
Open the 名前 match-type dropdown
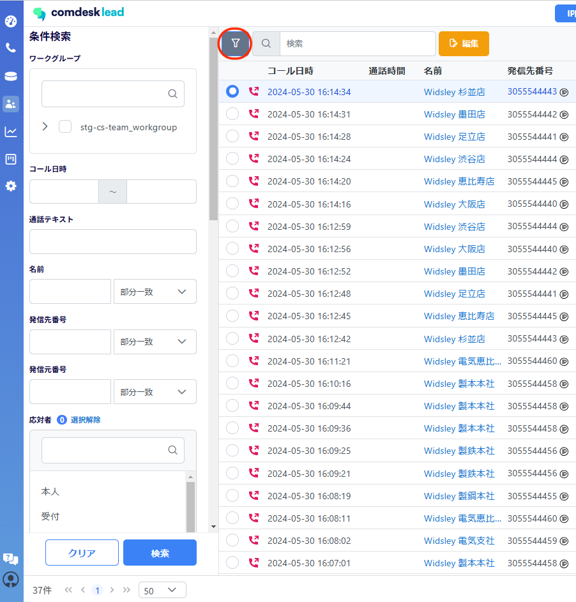click(x=155, y=292)
